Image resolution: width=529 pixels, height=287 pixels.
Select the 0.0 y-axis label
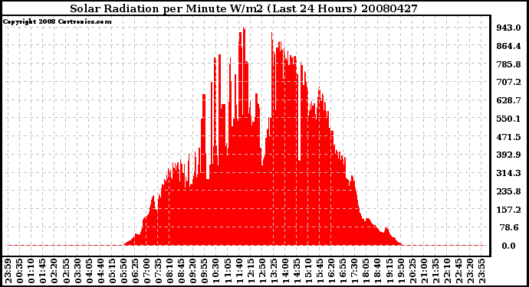[508, 246]
